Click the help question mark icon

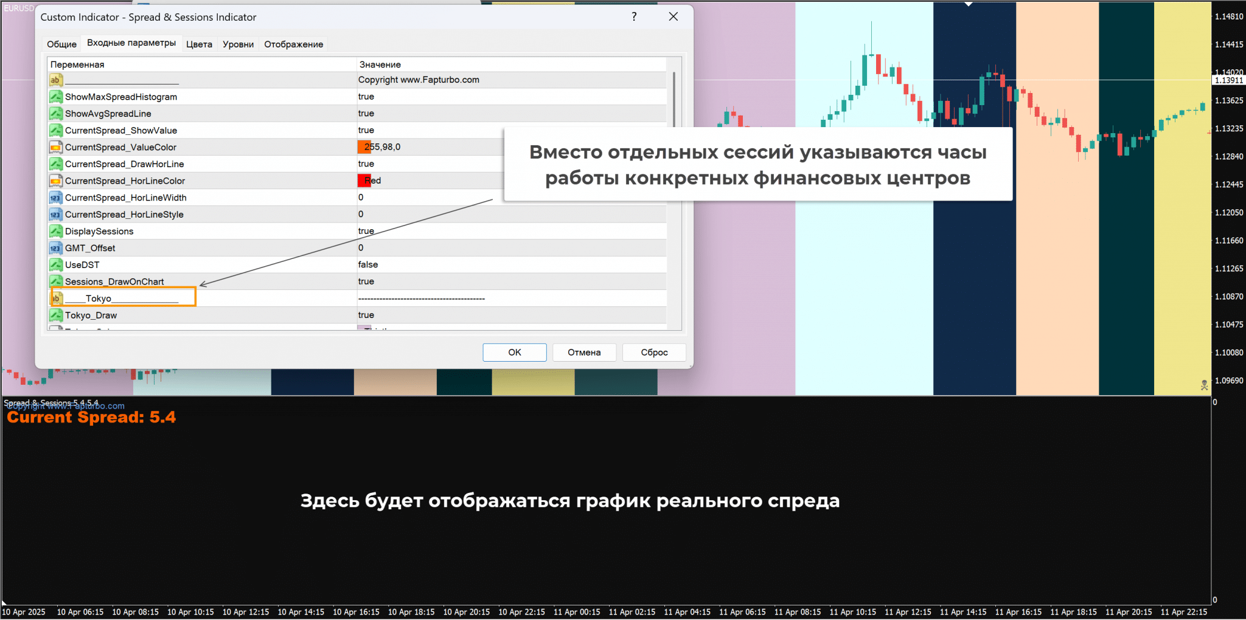click(x=634, y=16)
